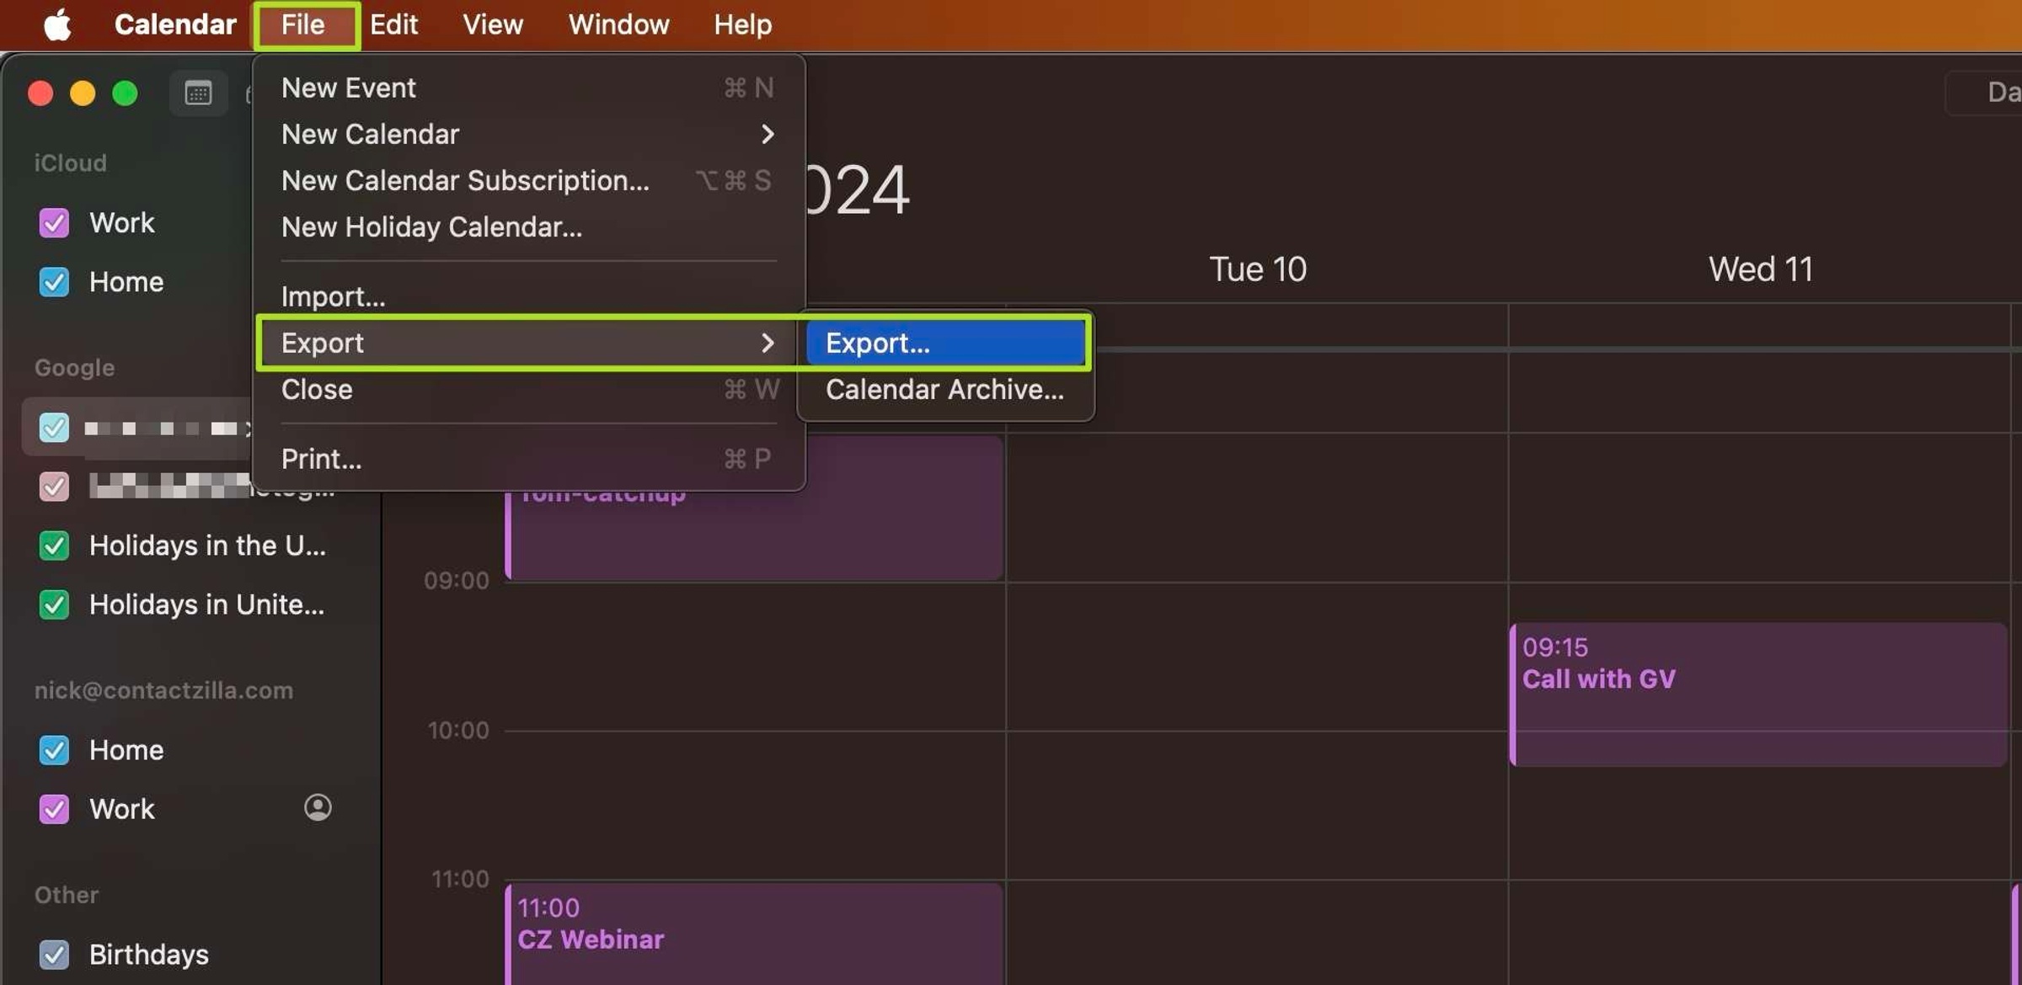This screenshot has width=2022, height=985.
Task: Choose Close from File menu
Action: [529, 389]
